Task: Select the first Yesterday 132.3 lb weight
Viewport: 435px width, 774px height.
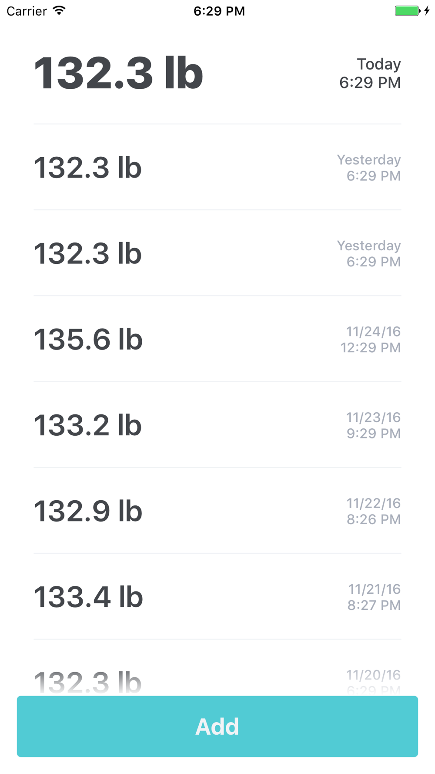Action: point(88,168)
